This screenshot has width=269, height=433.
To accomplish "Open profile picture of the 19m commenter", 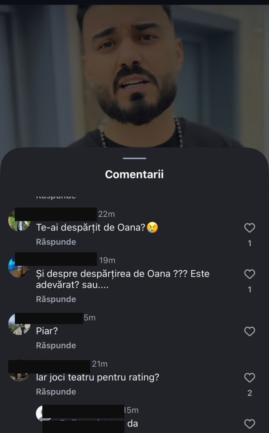I will coord(19,267).
